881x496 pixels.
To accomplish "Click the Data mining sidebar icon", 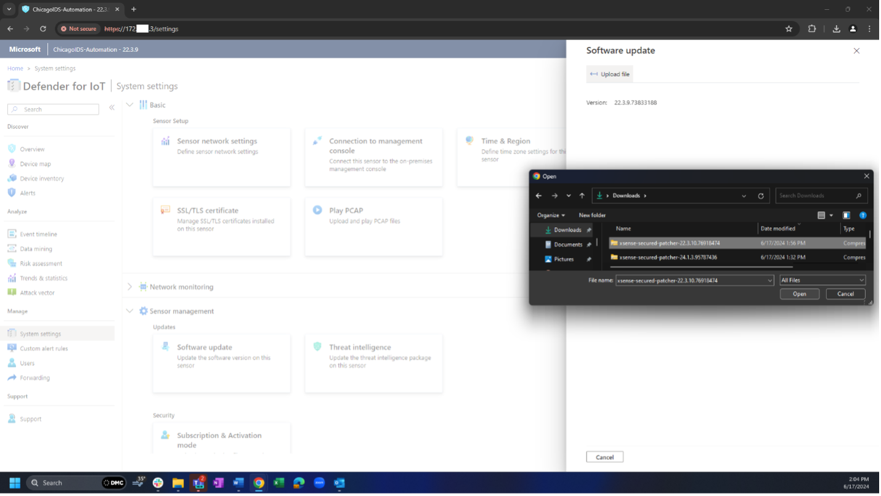I will [12, 249].
